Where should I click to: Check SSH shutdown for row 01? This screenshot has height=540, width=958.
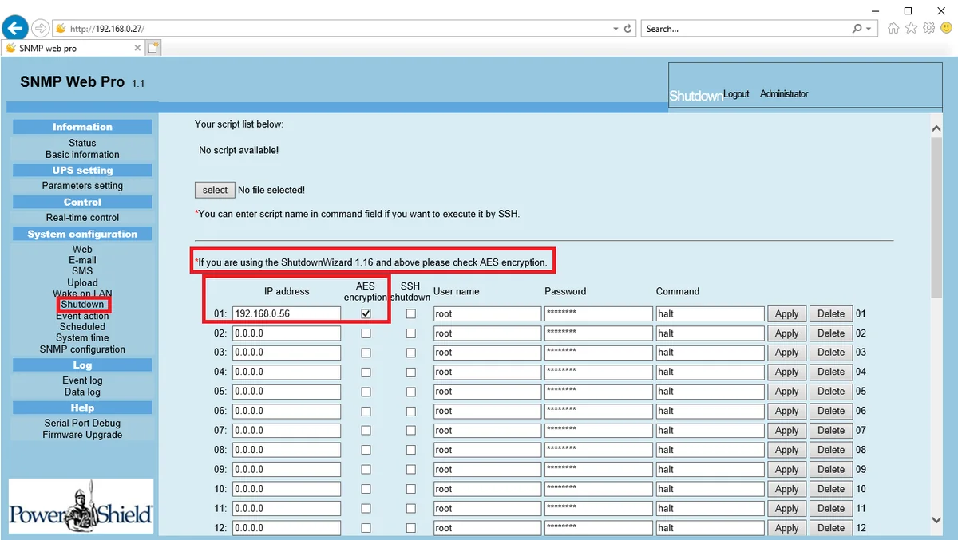coord(410,313)
